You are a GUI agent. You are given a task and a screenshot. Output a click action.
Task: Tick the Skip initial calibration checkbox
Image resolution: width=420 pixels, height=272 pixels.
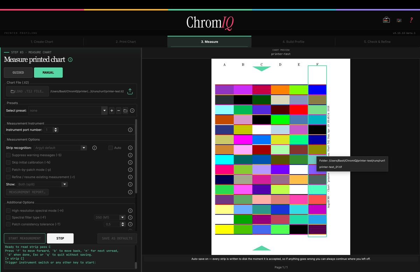(x=8, y=162)
